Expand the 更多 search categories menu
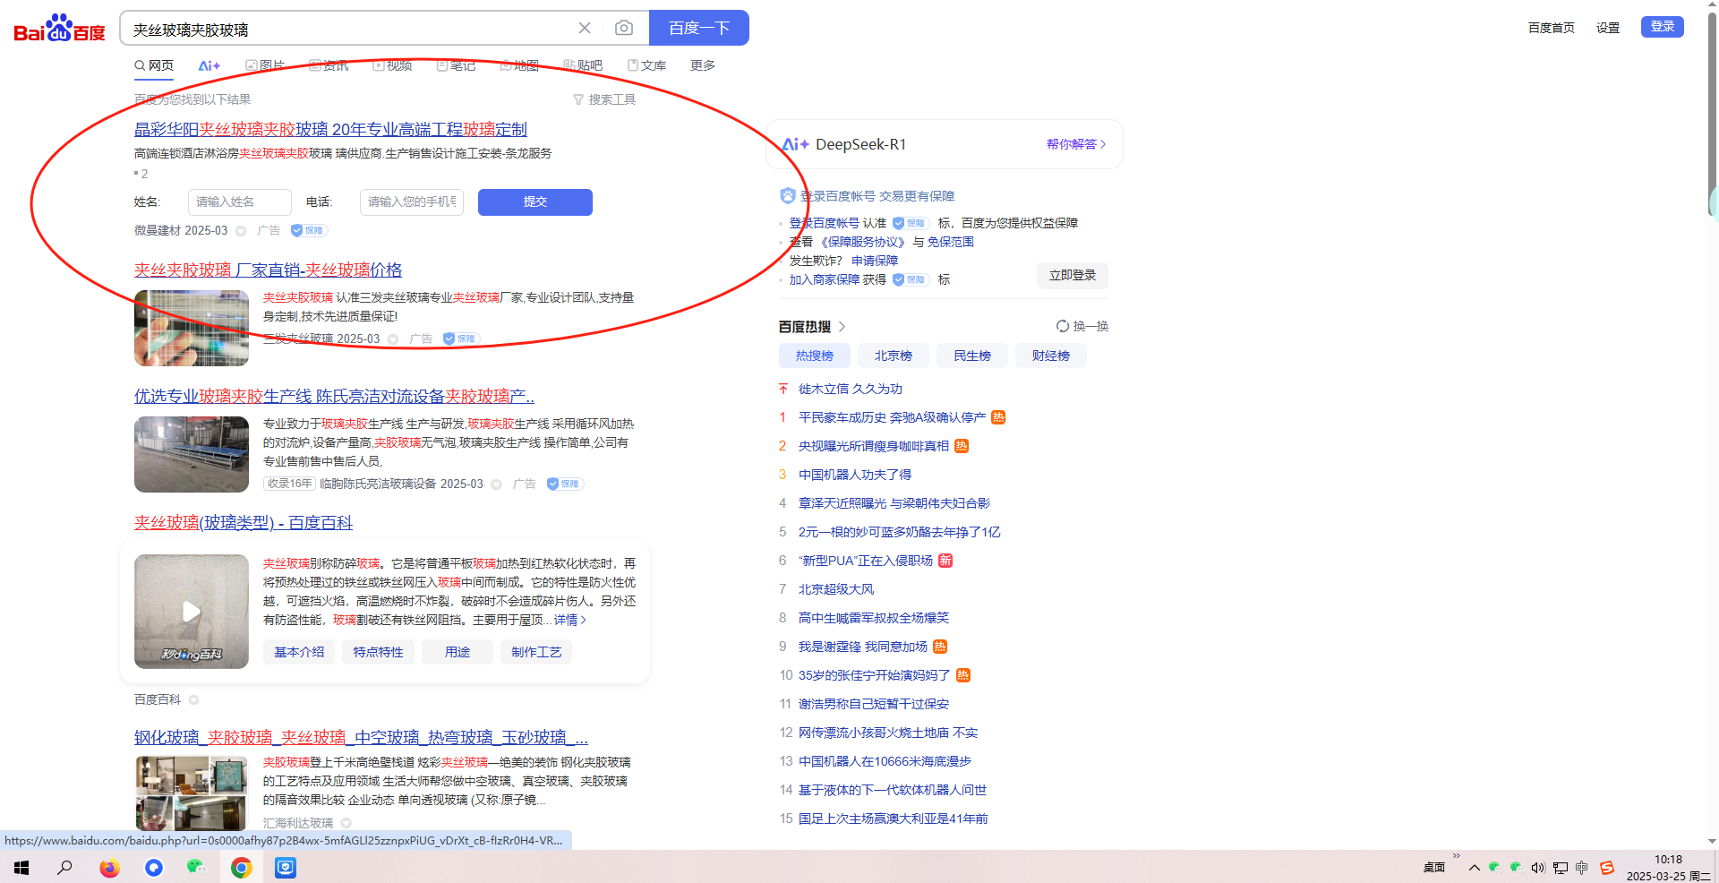The width and height of the screenshot is (1719, 883). (703, 65)
